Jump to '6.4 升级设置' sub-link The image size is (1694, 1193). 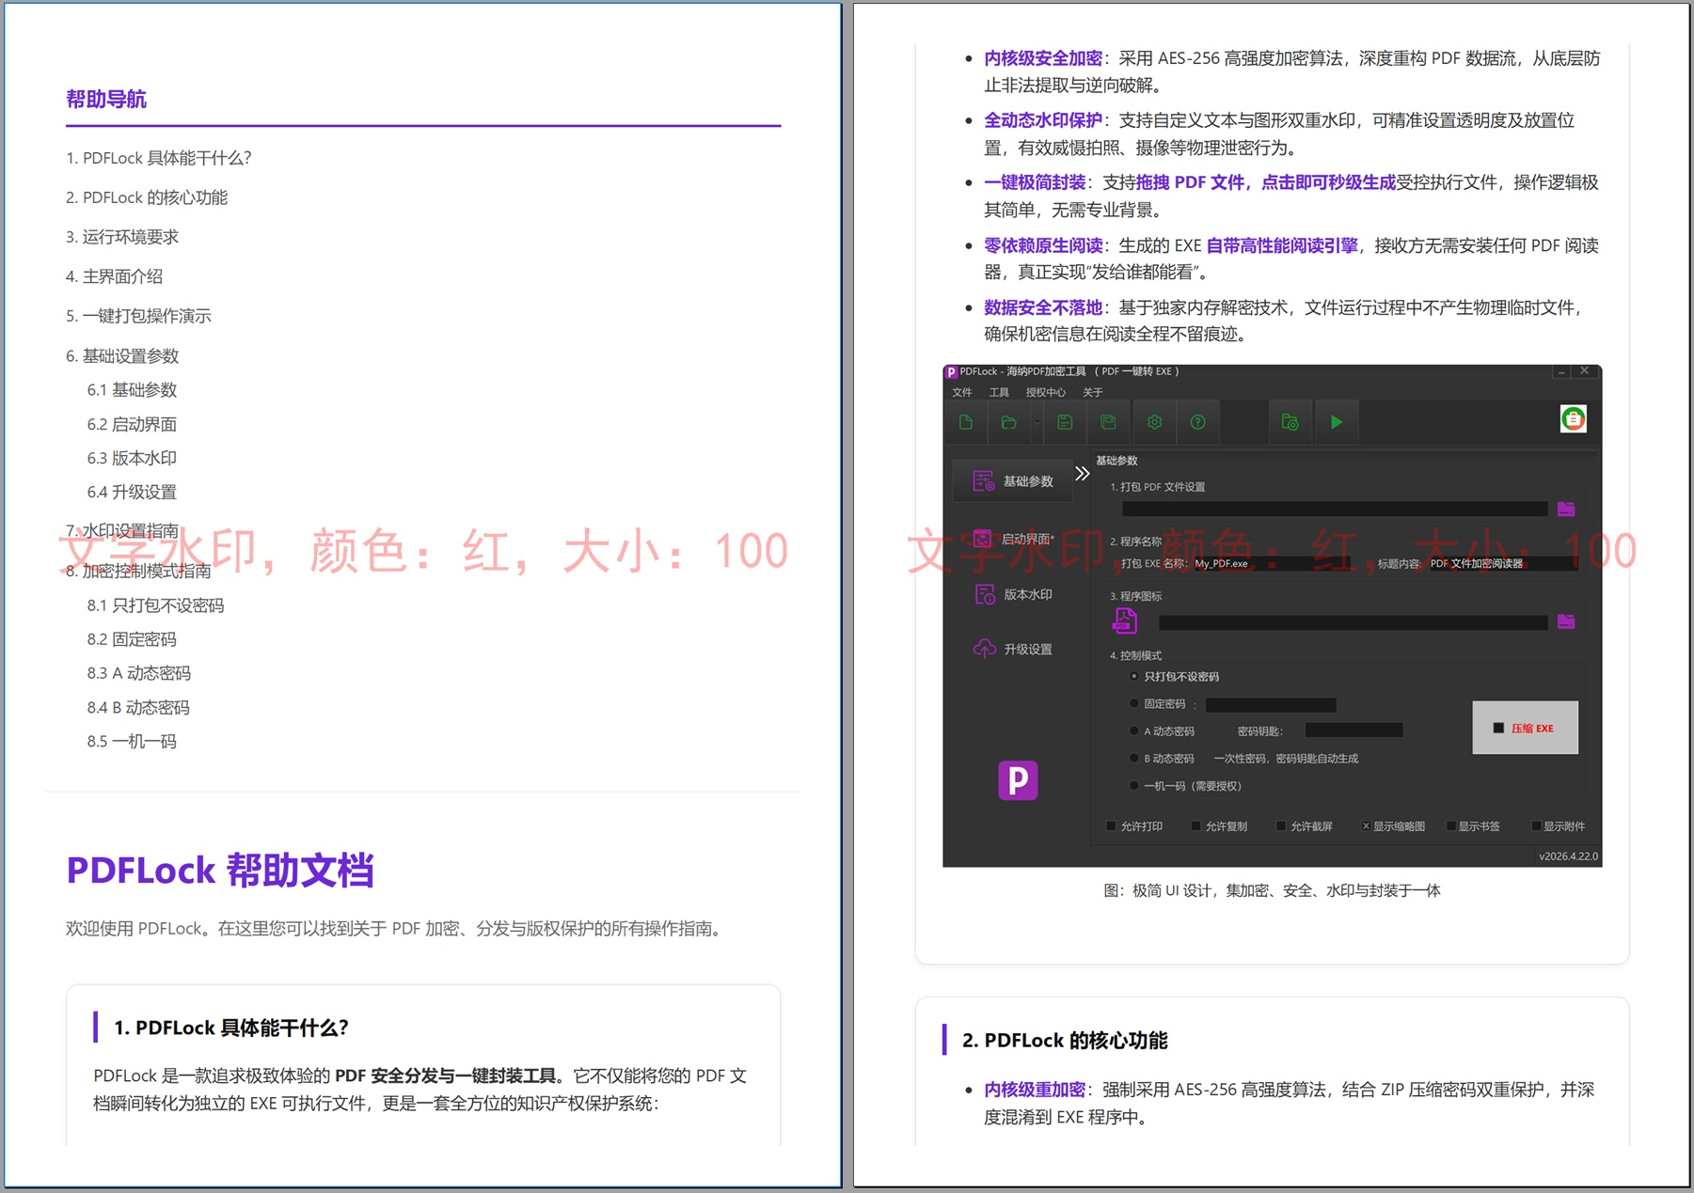[x=132, y=493]
